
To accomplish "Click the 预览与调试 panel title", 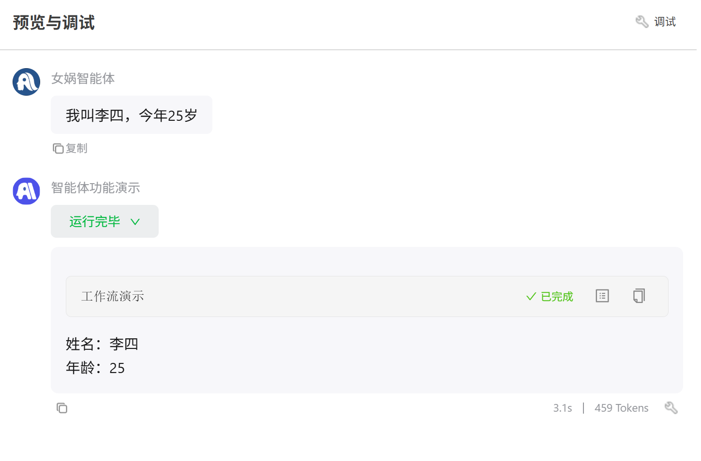I will coord(54,23).
